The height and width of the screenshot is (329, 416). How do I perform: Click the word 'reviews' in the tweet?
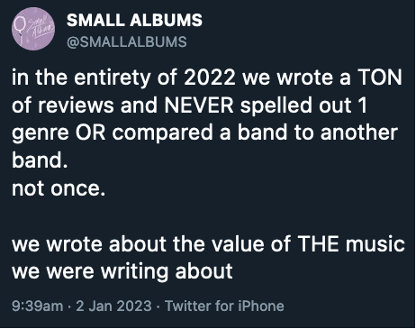point(76,105)
